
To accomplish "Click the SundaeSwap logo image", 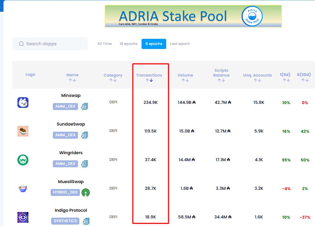I will (x=23, y=131).
